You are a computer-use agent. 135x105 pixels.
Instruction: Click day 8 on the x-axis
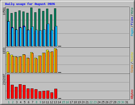(x=36, y=102)
